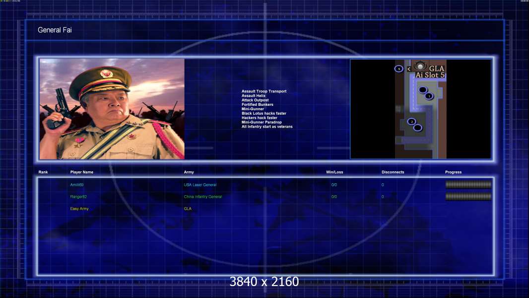
Task: Click the China Infantry General army label
Action: click(203, 197)
